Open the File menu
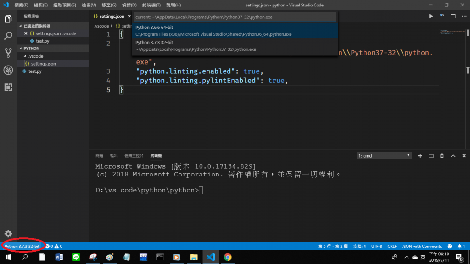The image size is (470, 264). tap(21, 5)
